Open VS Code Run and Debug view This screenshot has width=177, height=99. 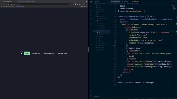point(91,15)
